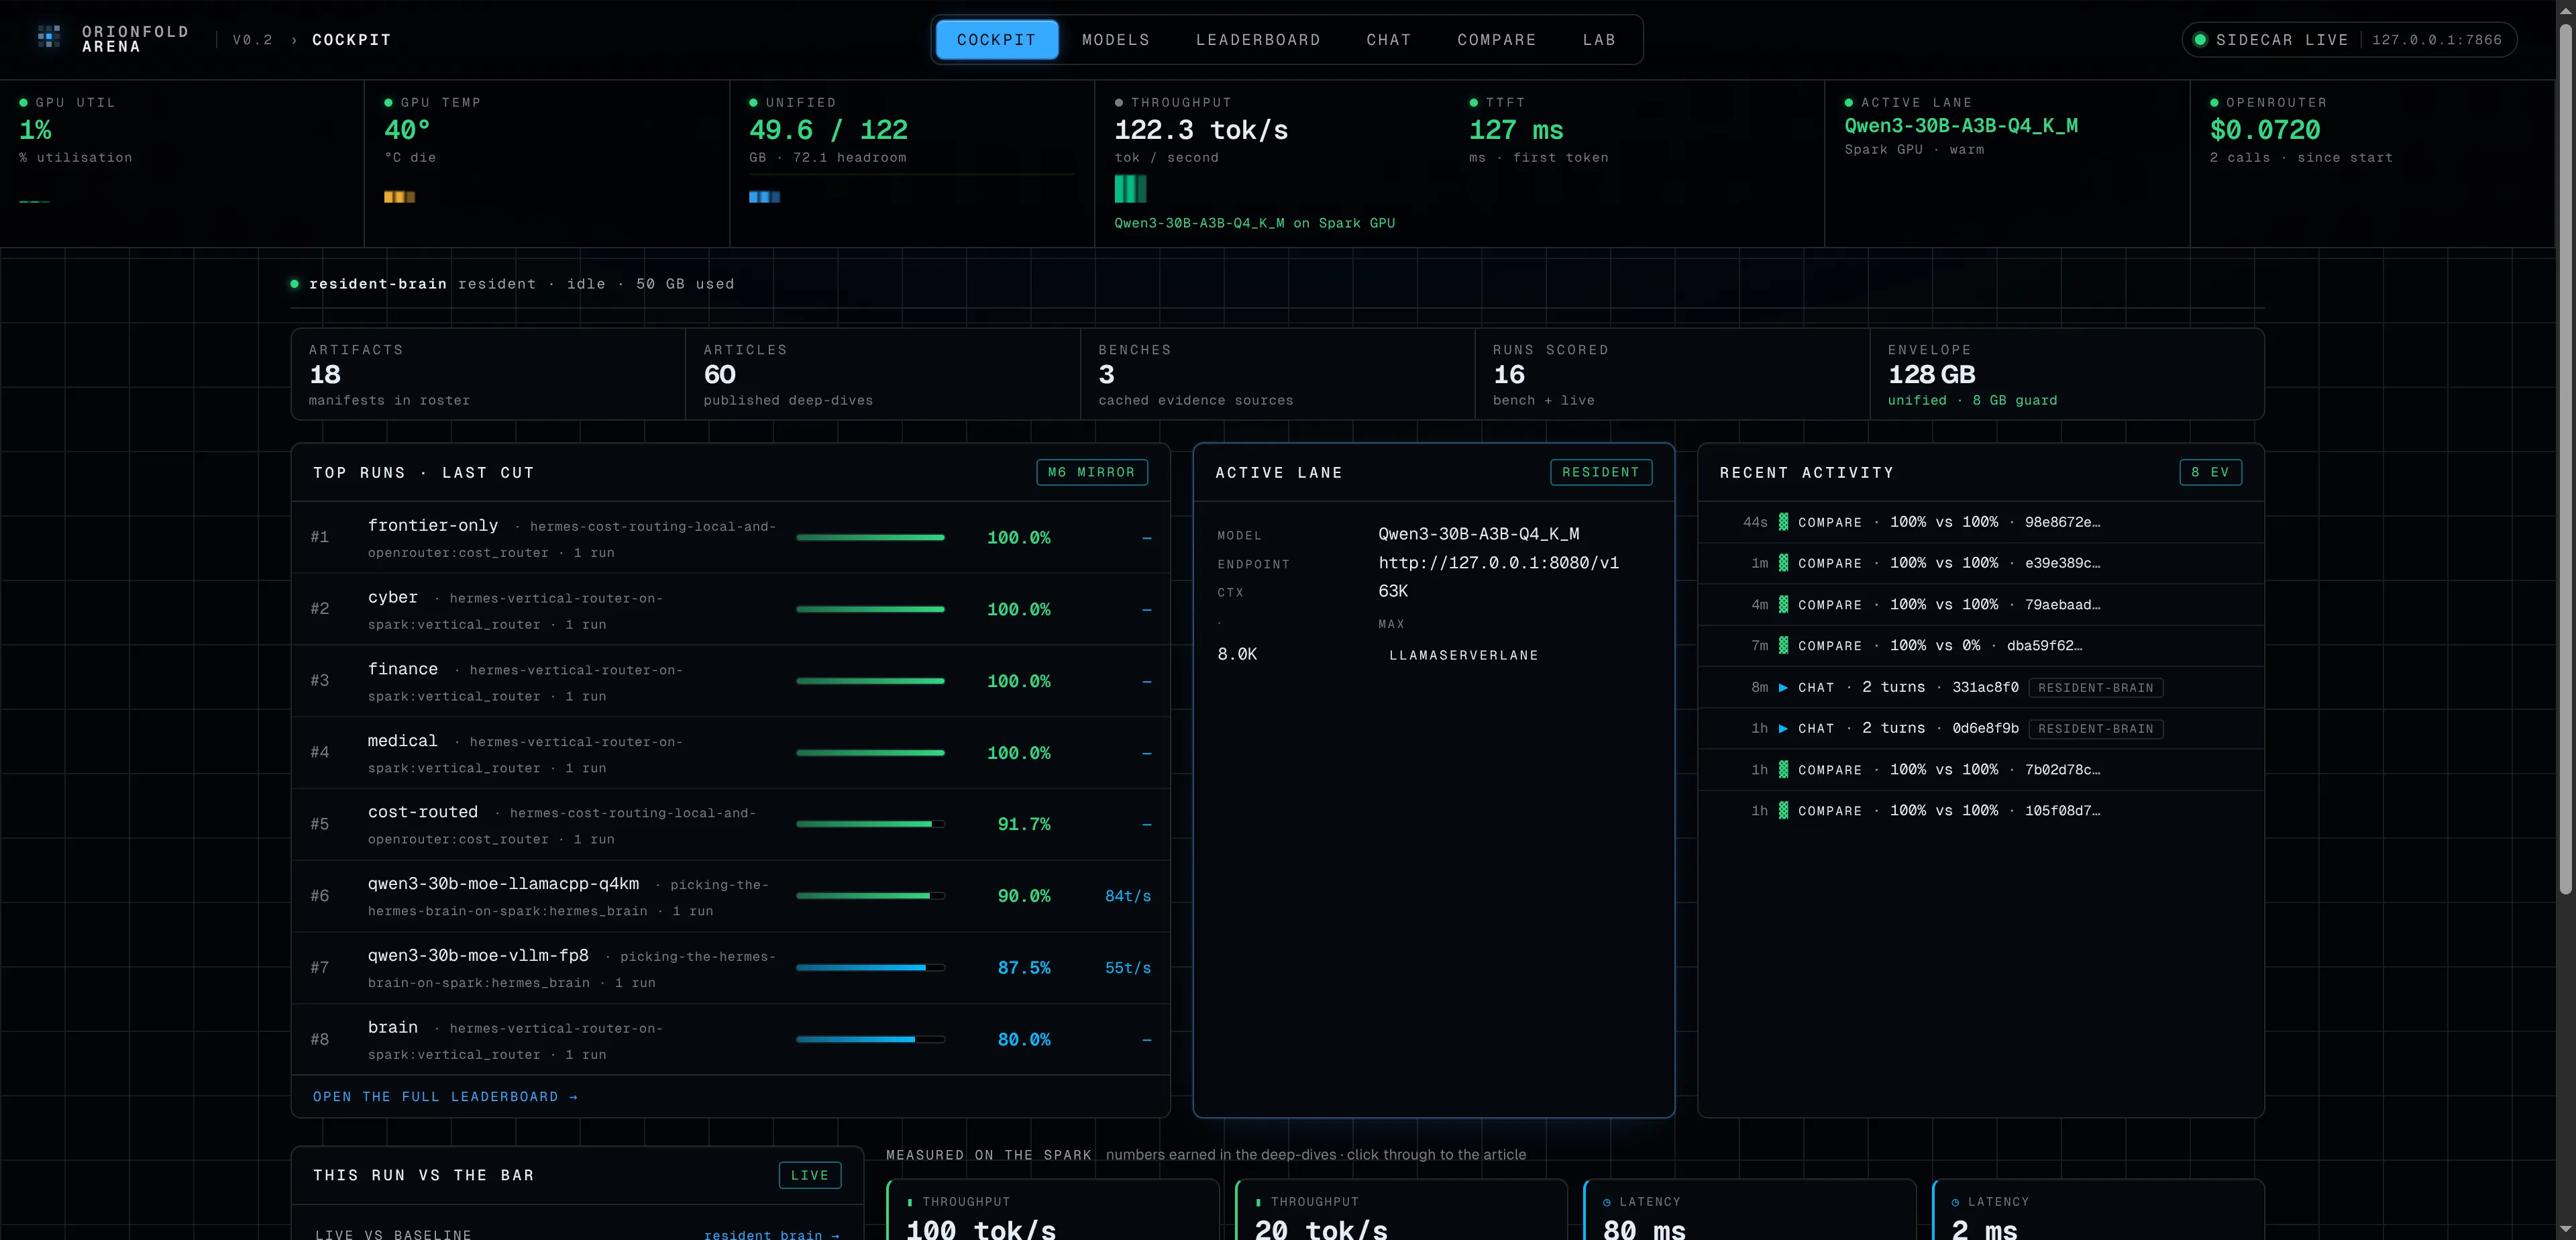Click the LIVE badge in This Run panel
This screenshot has width=2576, height=1240.
tap(809, 1175)
